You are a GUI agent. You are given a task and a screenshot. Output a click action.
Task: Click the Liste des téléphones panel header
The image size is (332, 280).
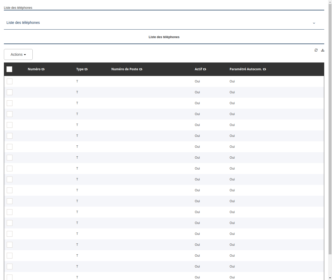coord(23,23)
